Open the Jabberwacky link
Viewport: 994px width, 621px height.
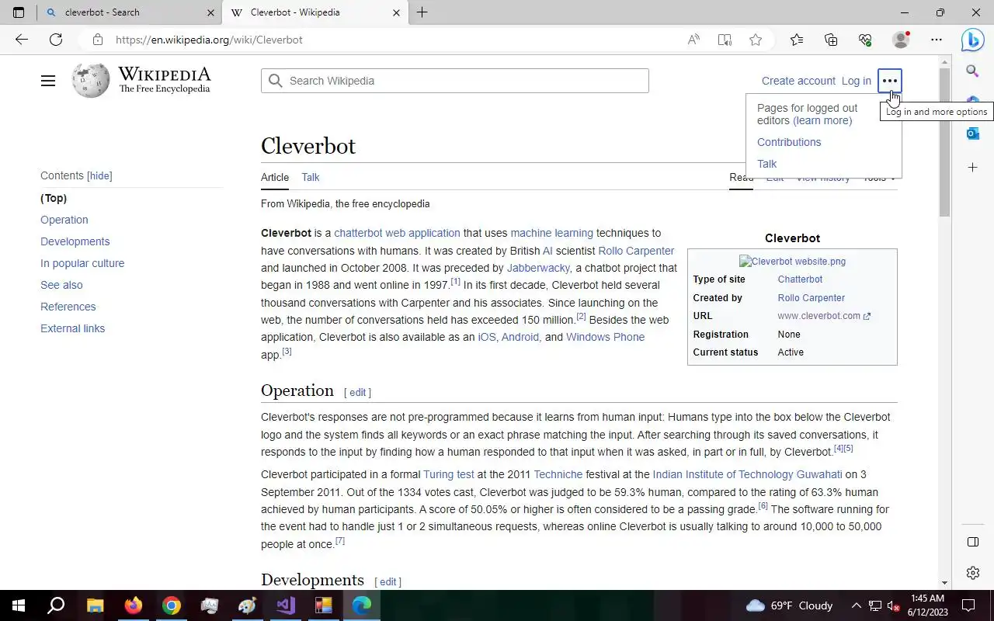[x=538, y=268]
